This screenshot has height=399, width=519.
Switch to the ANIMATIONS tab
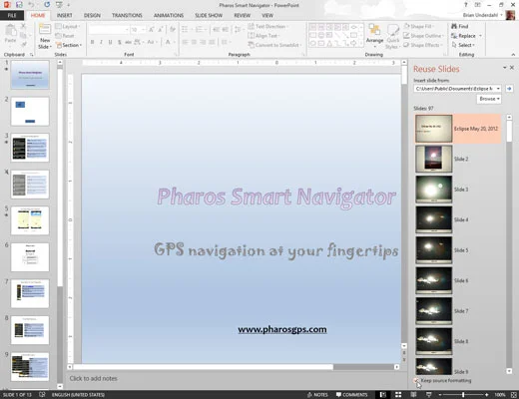(169, 15)
